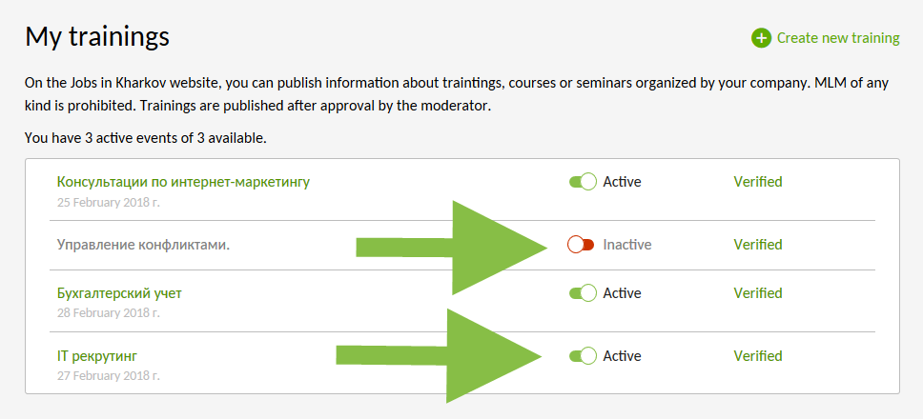Screen dimensions: 923x419
Task: Click the Inactive status label
Action: (626, 245)
